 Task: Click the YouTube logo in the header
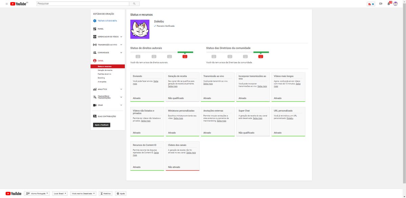19,4
